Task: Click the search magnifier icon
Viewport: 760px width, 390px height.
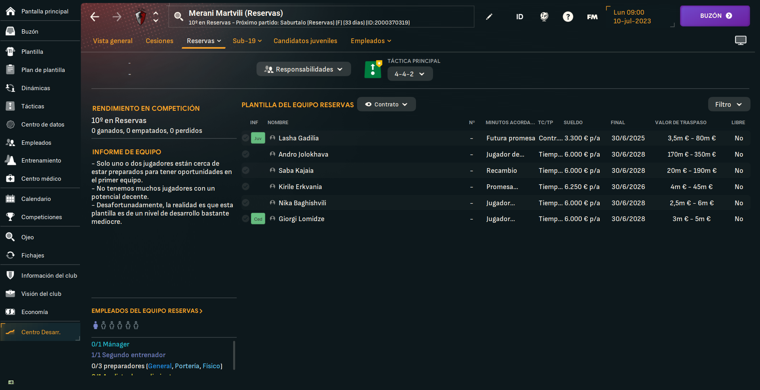Action: [x=179, y=17]
